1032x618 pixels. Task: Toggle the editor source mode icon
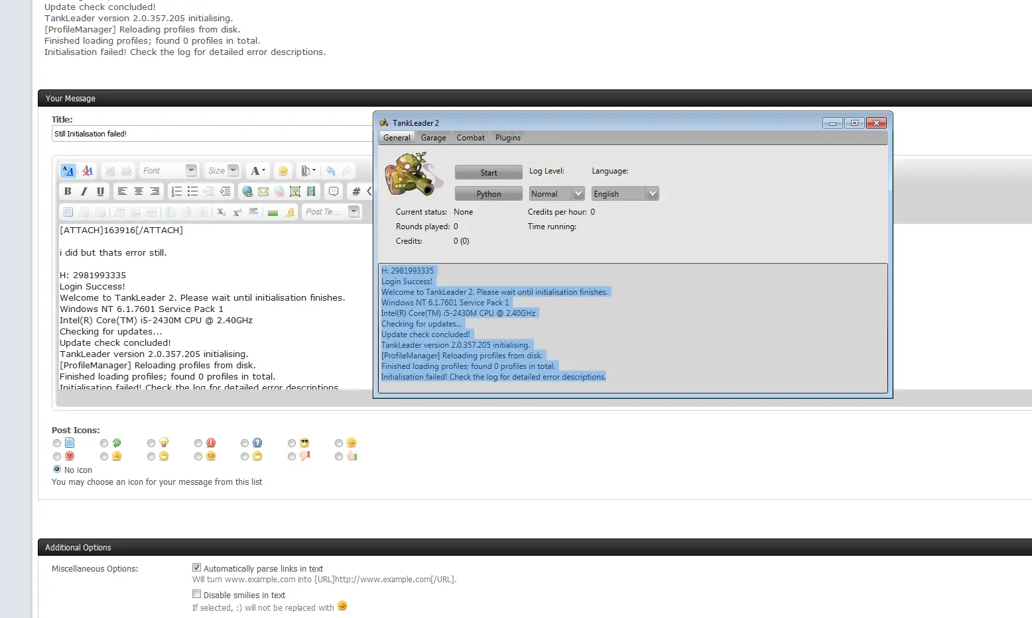pos(68,171)
